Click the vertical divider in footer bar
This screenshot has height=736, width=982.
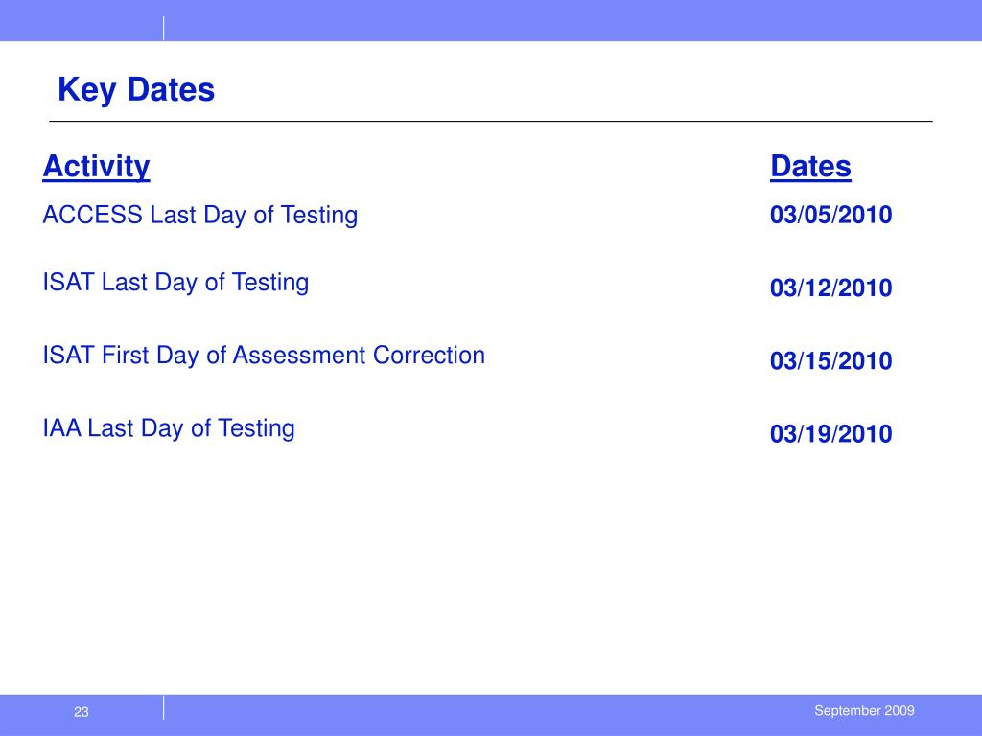pos(163,708)
